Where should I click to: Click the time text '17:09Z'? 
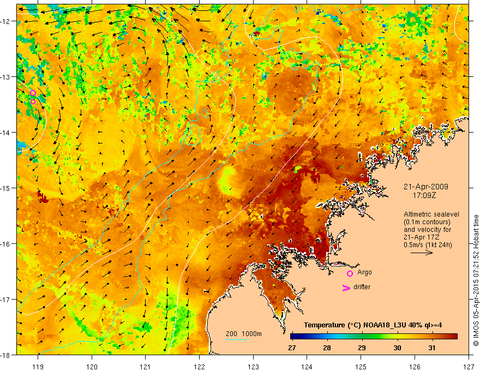click(x=424, y=195)
